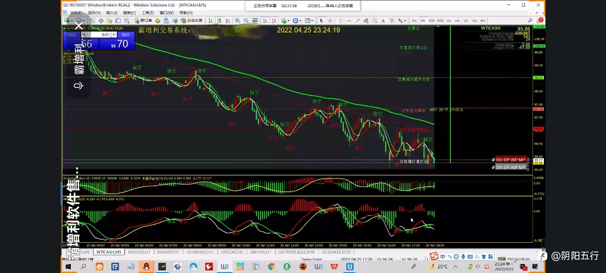Toggle 自动交易 auto trading
This screenshot has height=273, width=606.
pos(191,20)
